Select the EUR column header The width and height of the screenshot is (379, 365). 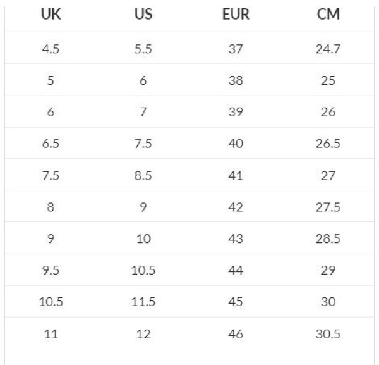point(236,15)
